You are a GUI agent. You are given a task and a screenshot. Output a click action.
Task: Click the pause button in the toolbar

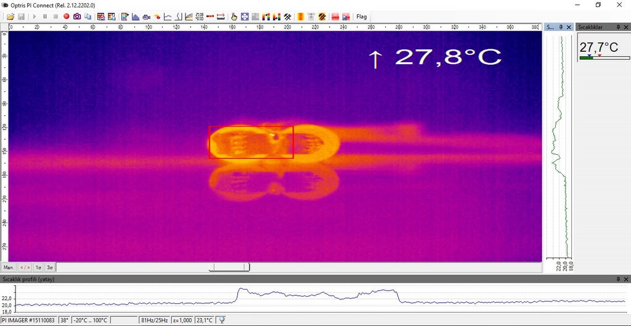point(45,17)
